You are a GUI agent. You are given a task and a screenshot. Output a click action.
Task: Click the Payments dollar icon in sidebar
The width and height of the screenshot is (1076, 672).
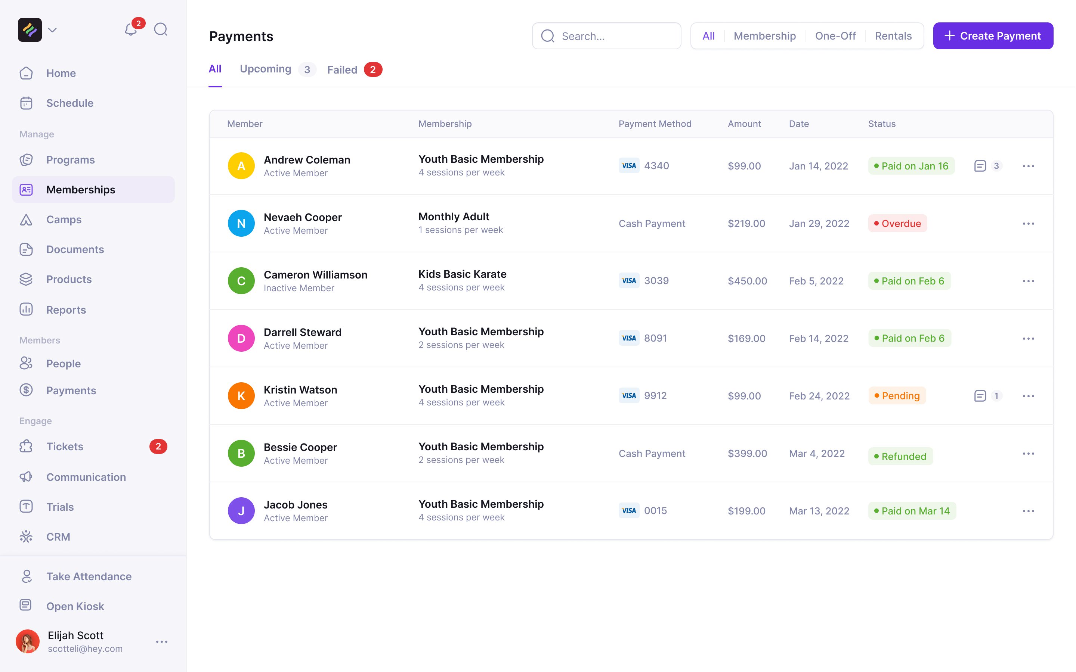(x=26, y=390)
